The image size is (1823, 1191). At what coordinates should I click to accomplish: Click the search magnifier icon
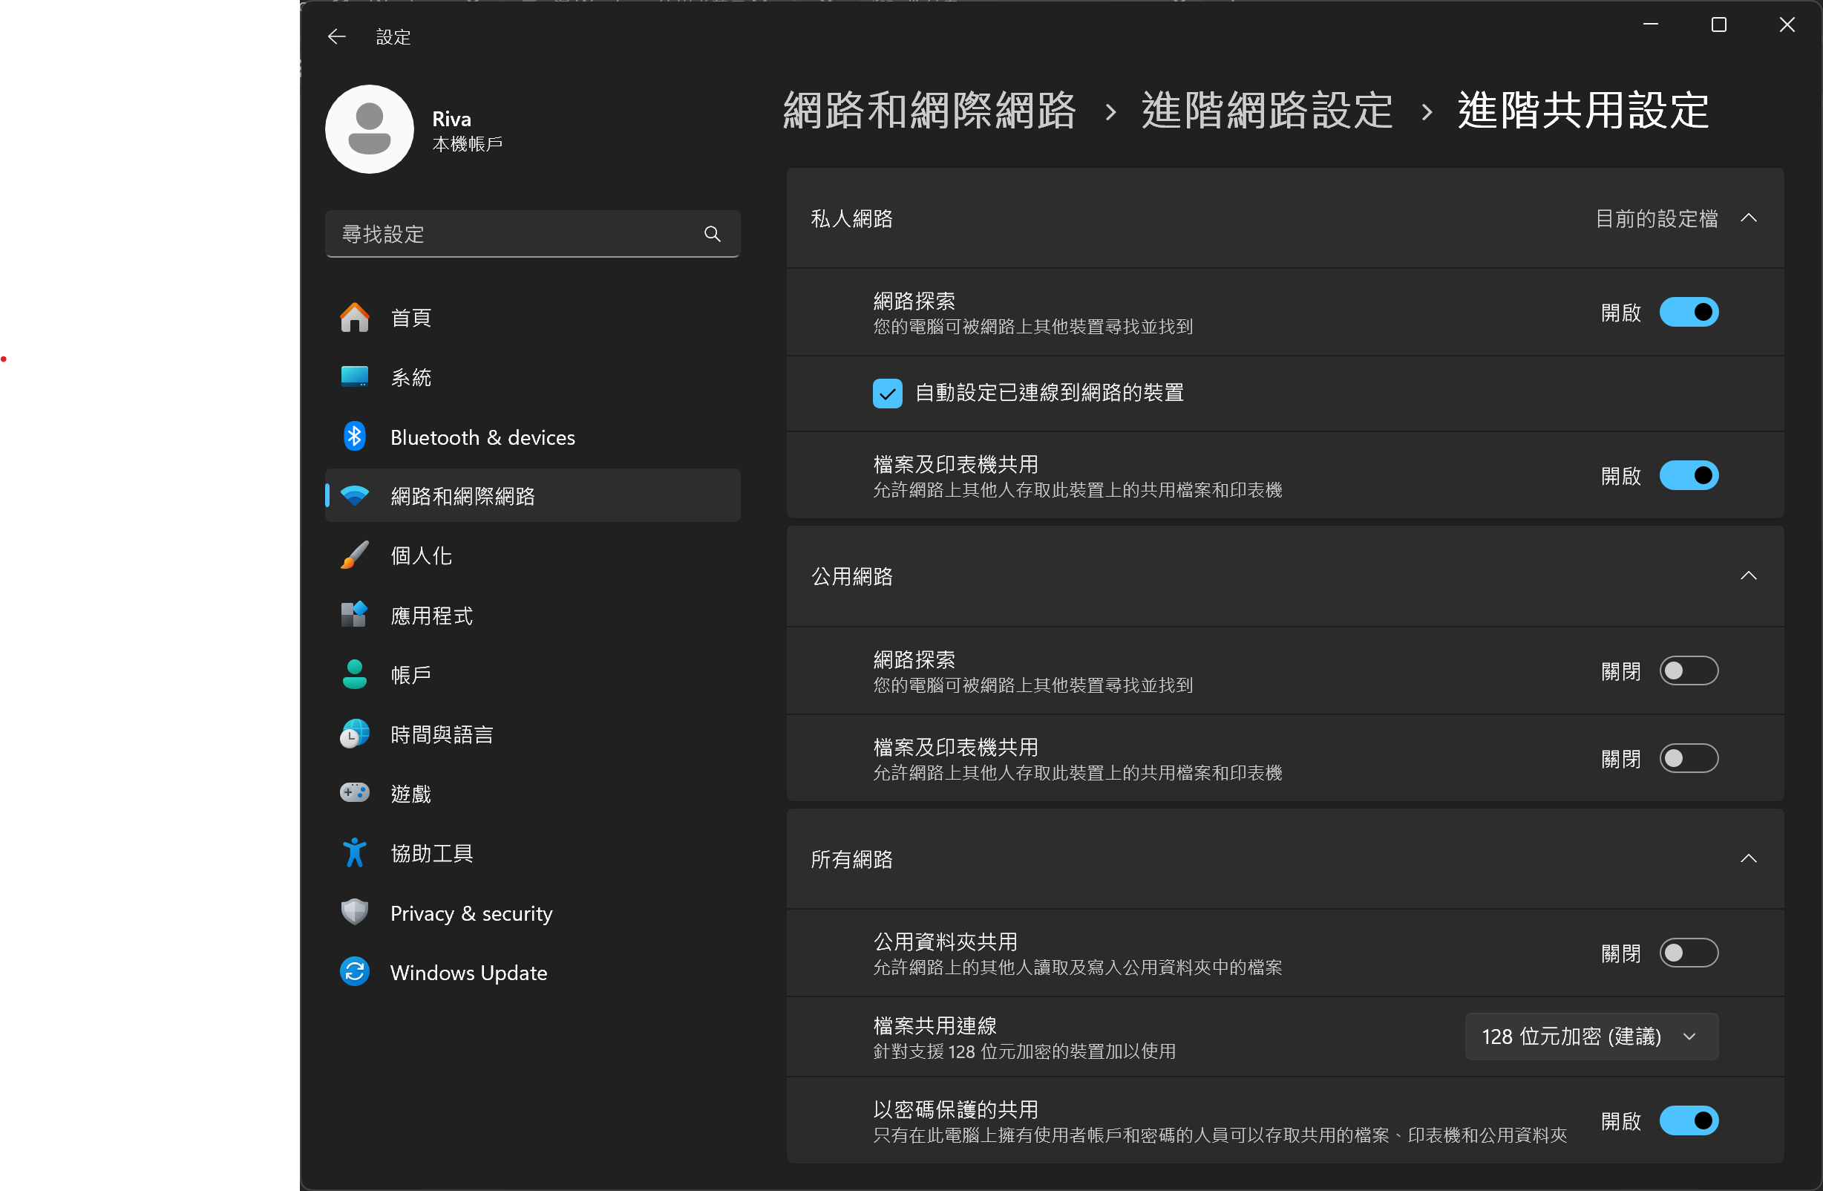[712, 234]
